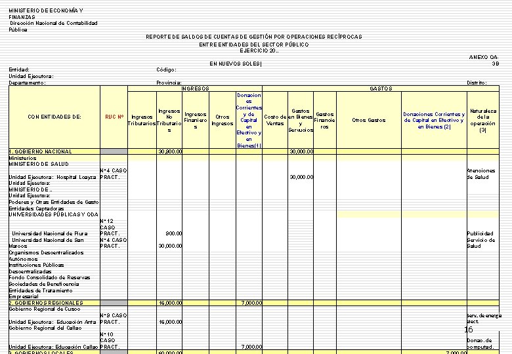This screenshot has height=354, width=512.
Task: Click the 'Publicidad' operation cell
Action: point(480,234)
